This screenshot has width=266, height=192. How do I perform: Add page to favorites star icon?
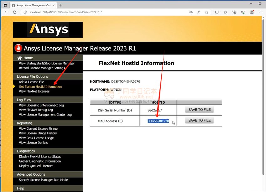coord(207,12)
